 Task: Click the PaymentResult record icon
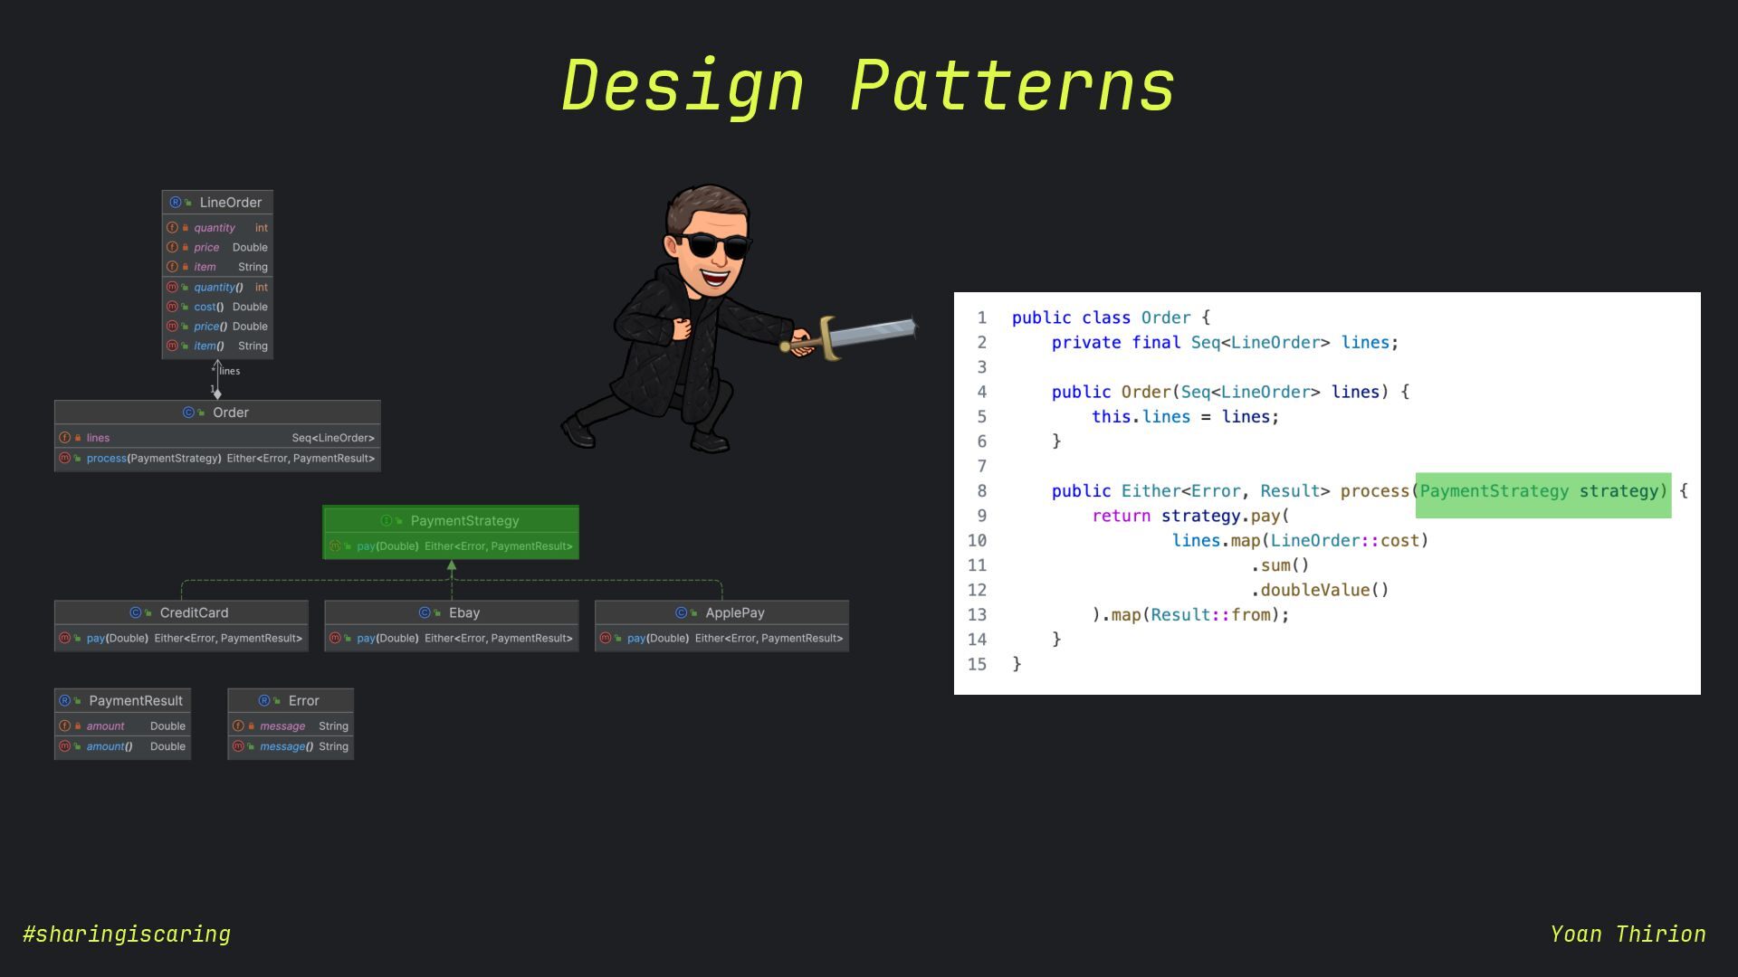[64, 701]
